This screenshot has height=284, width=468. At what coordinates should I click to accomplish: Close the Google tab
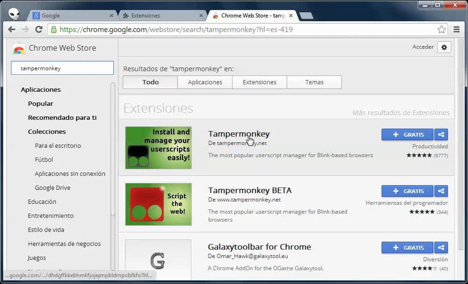coord(111,15)
